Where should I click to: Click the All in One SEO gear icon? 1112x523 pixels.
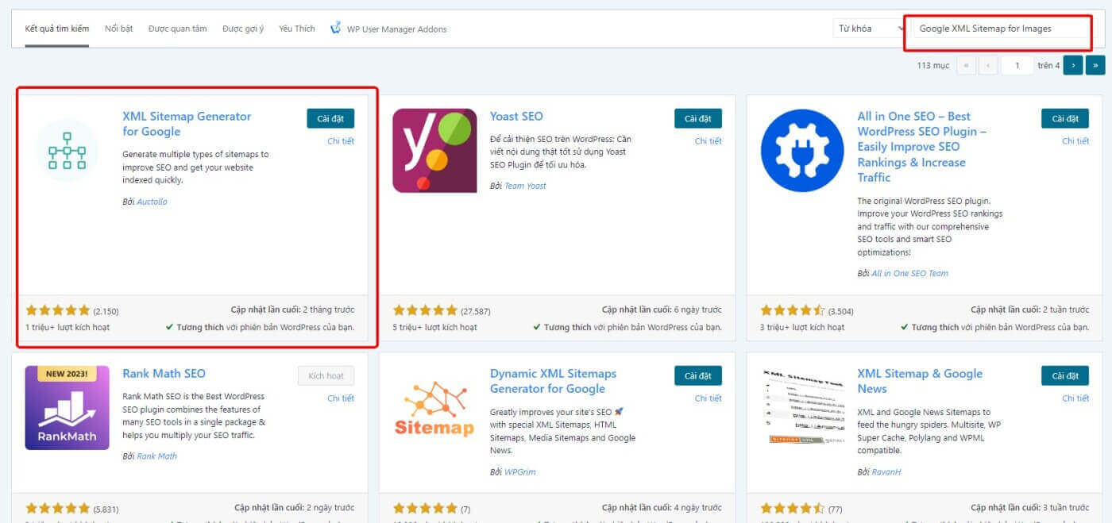(802, 150)
